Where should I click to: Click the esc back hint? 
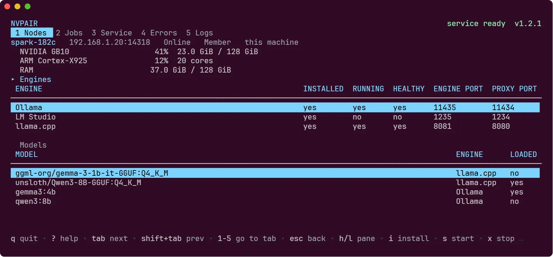[307, 238]
